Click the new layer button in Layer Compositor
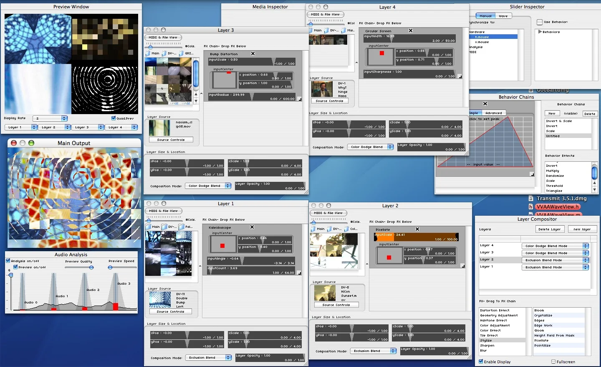This screenshot has width=601, height=367. click(x=583, y=229)
